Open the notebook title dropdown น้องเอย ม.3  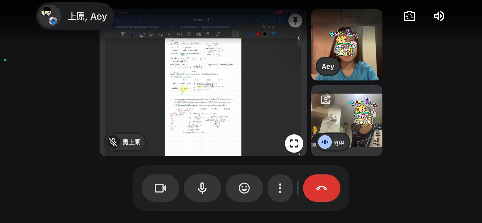(203, 19)
